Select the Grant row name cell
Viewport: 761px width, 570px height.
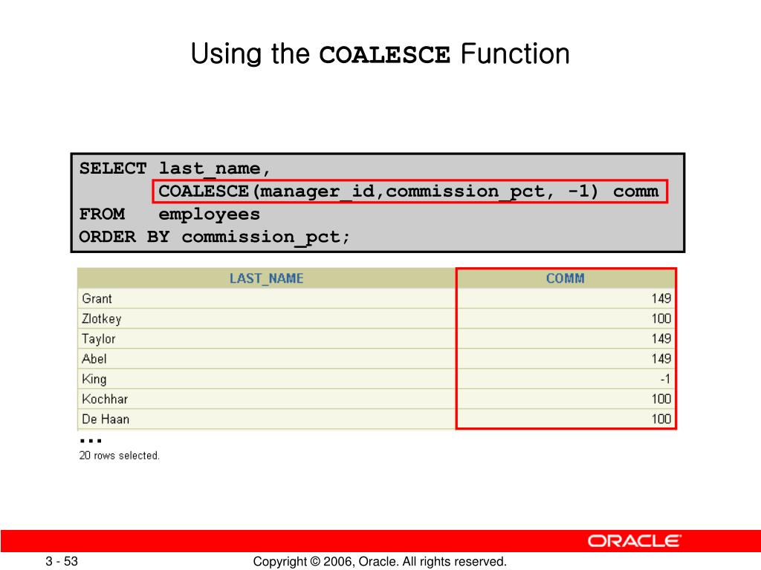pos(267,298)
